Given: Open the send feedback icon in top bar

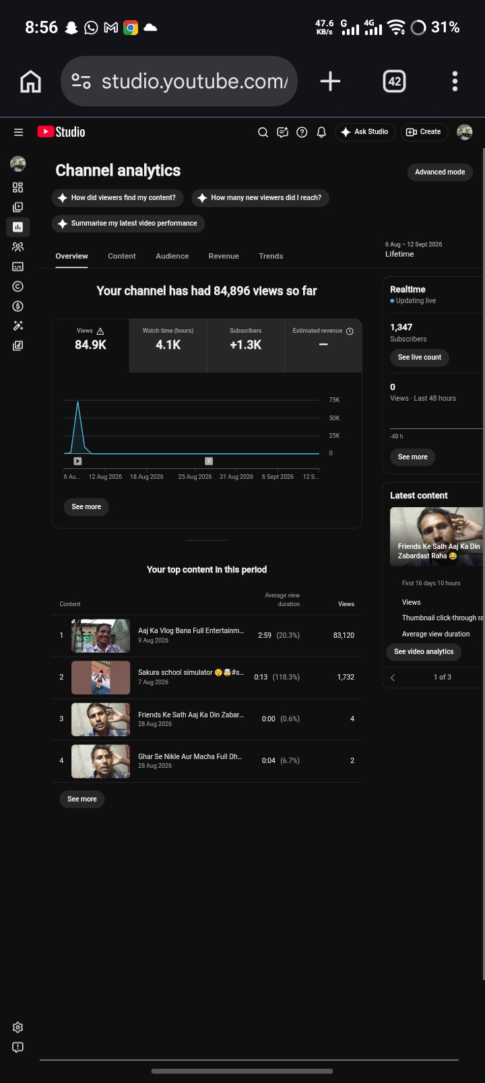Looking at the screenshot, I should [283, 132].
